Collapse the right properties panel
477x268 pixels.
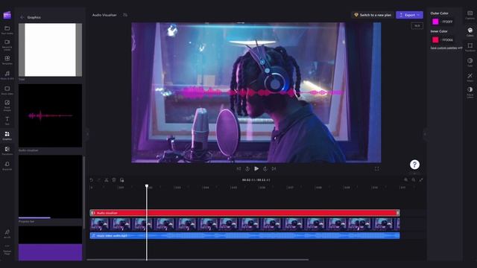pos(425,134)
